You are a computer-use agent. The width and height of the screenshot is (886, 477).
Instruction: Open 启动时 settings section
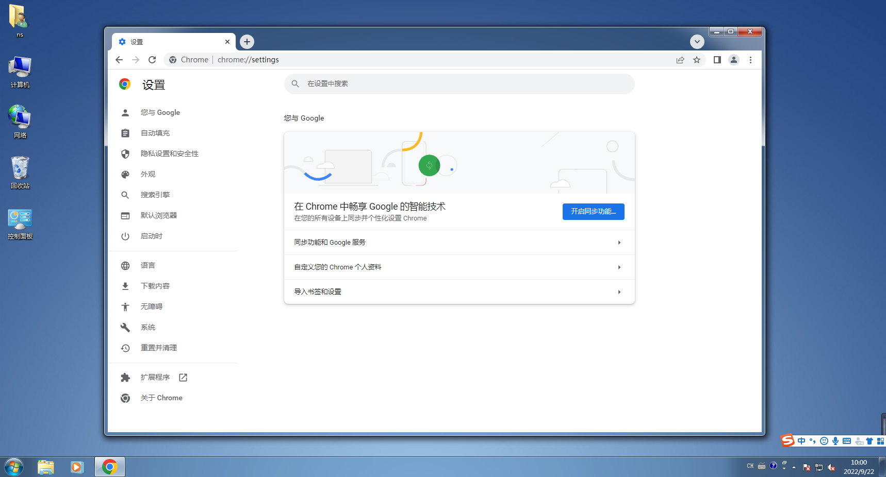[x=151, y=236]
